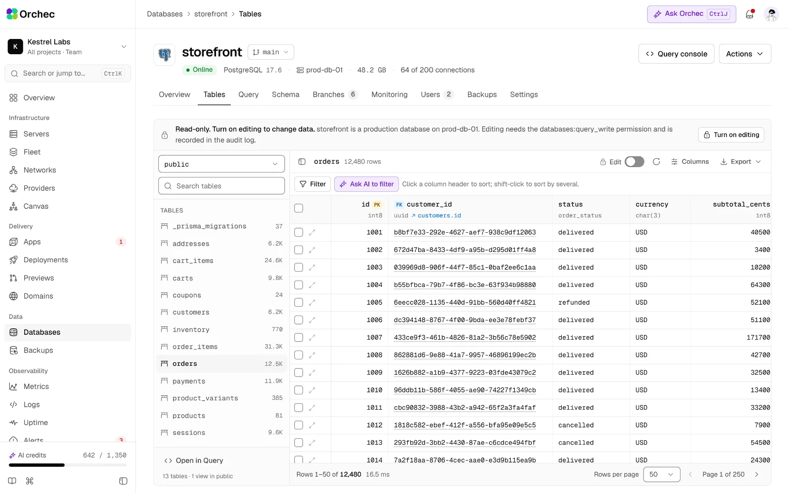Screen dimensions: 789x493
Task: Open Logs in sidebar
Action: (68, 404)
